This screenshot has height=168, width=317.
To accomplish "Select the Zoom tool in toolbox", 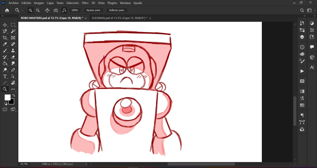I will click(x=5, y=89).
